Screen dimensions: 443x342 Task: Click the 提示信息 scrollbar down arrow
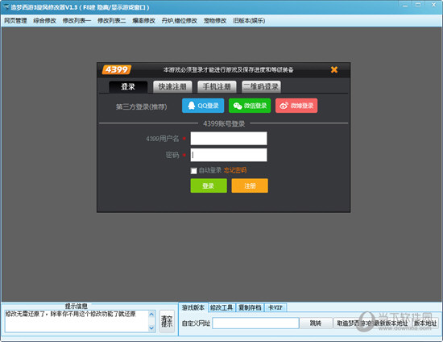151,328
